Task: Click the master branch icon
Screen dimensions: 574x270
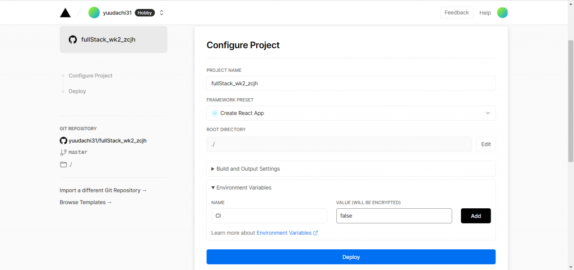Action: [63, 152]
